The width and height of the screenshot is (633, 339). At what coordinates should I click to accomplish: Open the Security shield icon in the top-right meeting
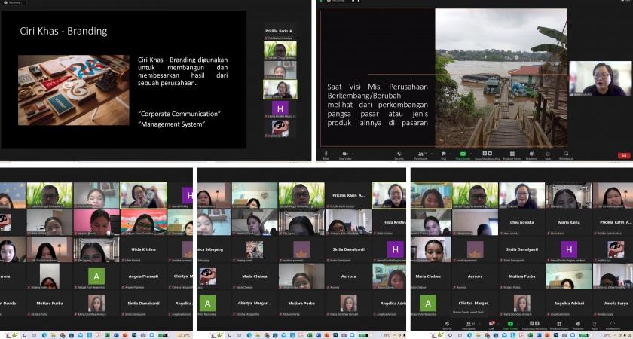pos(399,154)
